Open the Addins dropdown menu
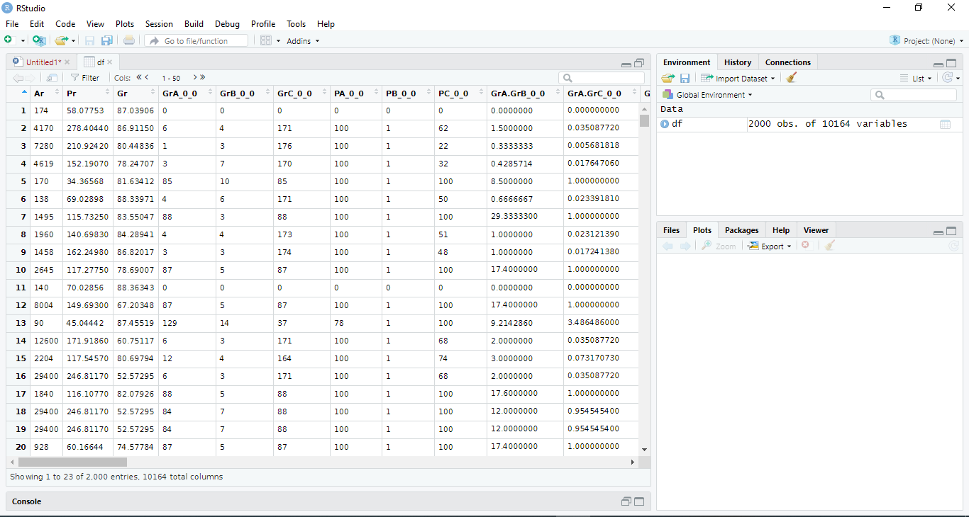This screenshot has width=969, height=517. (x=303, y=40)
